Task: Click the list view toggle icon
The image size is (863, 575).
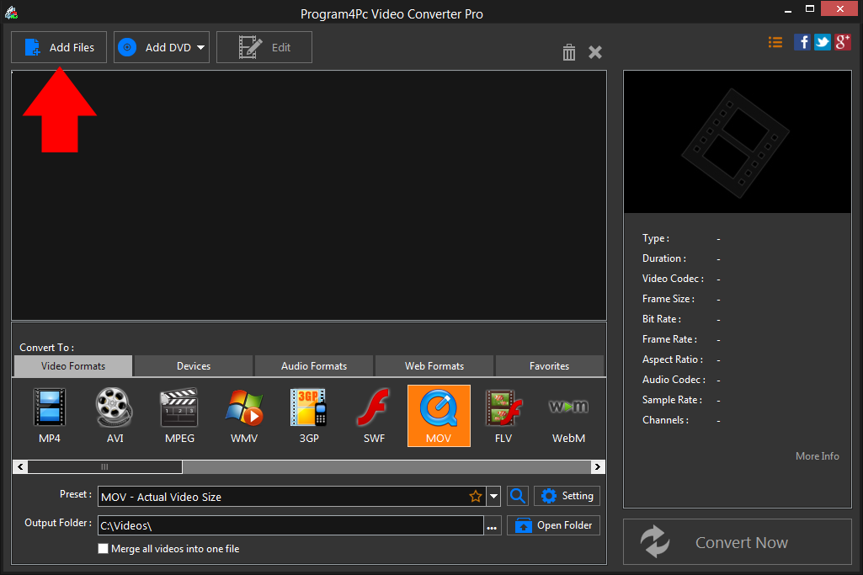Action: [775, 41]
